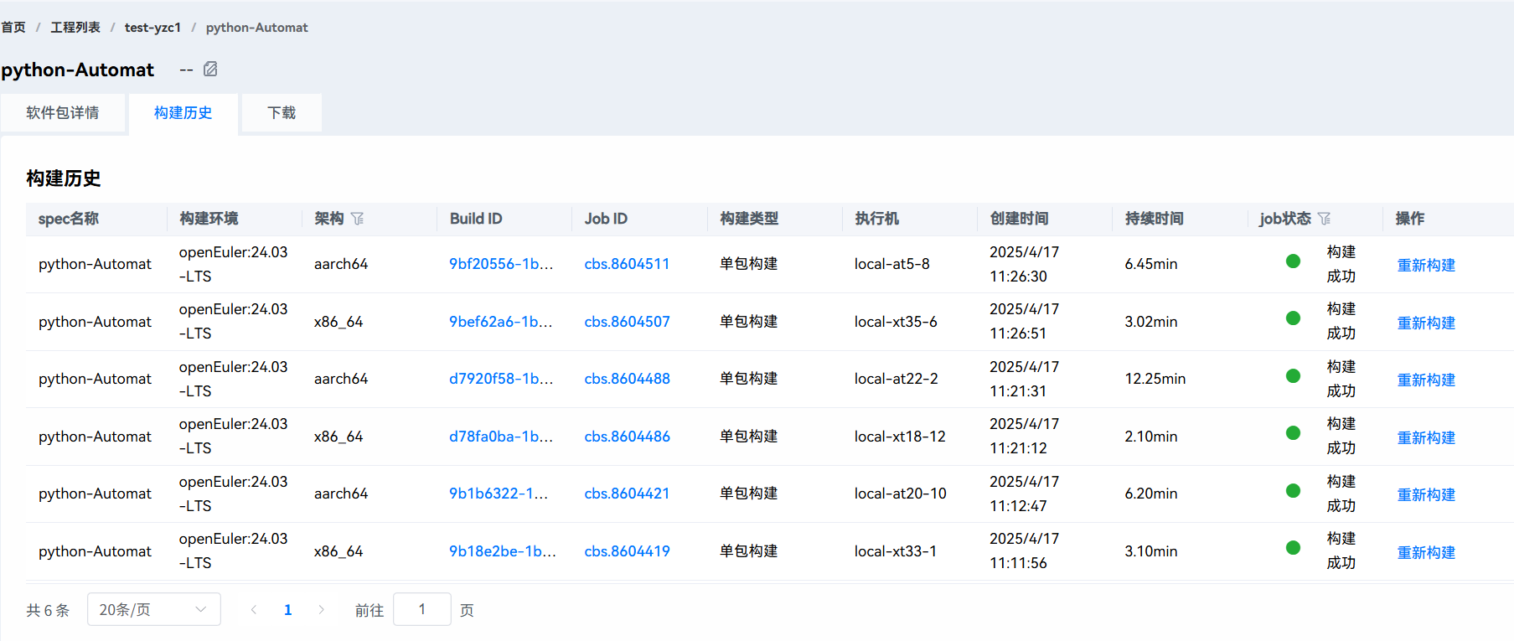Select the 构建历史 tab
This screenshot has height=641, width=1514.
pyautogui.click(x=183, y=113)
